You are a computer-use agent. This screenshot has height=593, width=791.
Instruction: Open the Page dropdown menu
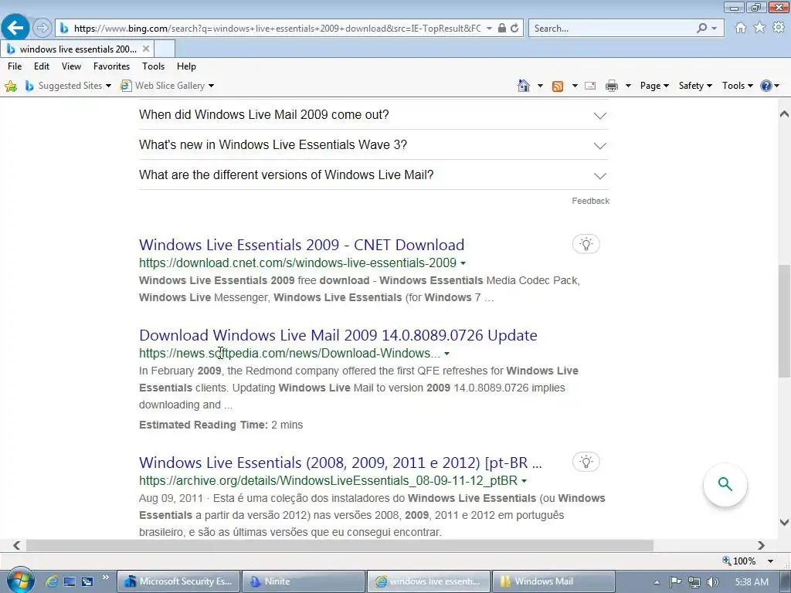[654, 86]
